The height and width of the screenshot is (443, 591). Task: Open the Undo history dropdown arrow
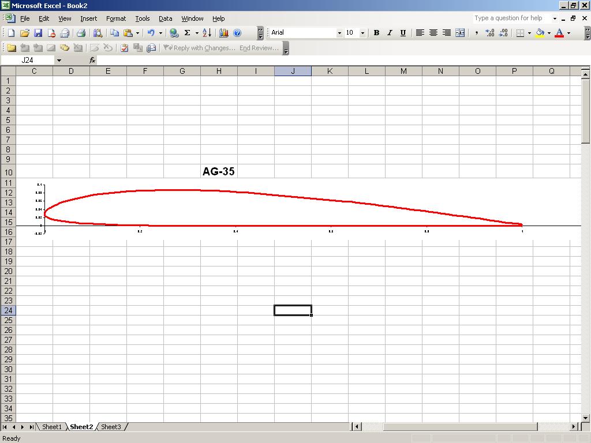160,33
